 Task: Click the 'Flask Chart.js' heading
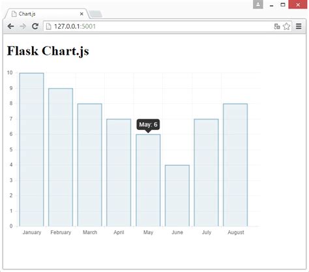pos(48,51)
